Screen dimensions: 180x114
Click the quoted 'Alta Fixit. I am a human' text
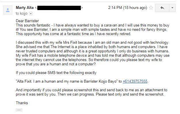point(67,81)
